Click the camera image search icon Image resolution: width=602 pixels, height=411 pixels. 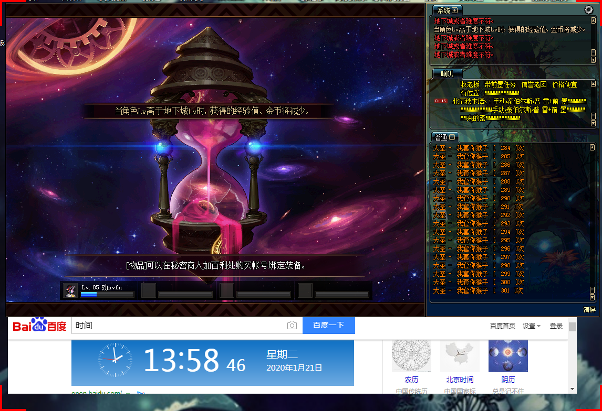292,326
